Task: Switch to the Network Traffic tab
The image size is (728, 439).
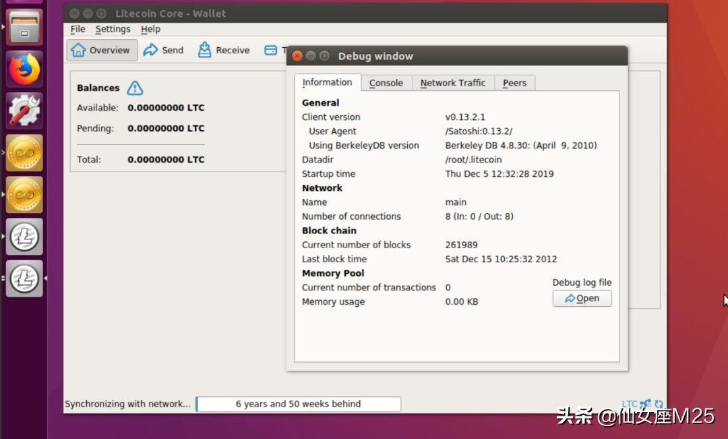Action: 452,83
